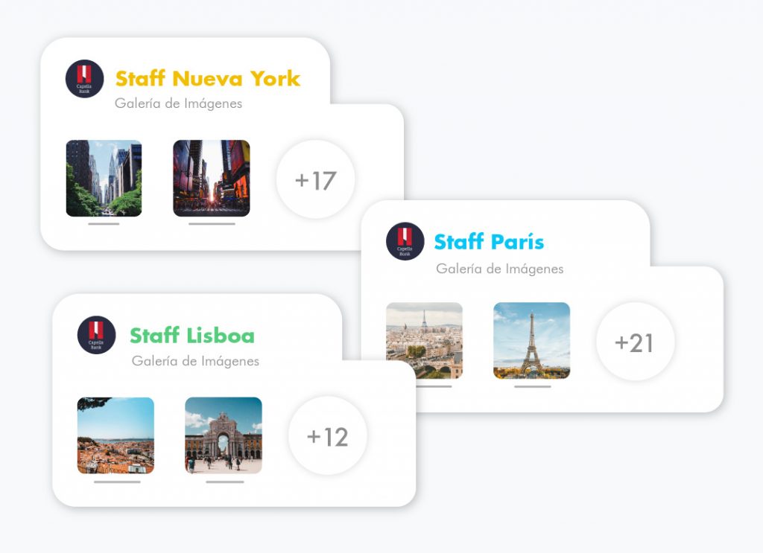Select the Paris cityscape skyline thumbnail
The image size is (763, 553).
424,340
